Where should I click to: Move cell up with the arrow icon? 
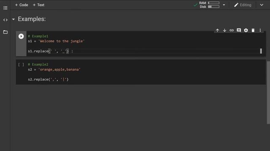pos(218,30)
